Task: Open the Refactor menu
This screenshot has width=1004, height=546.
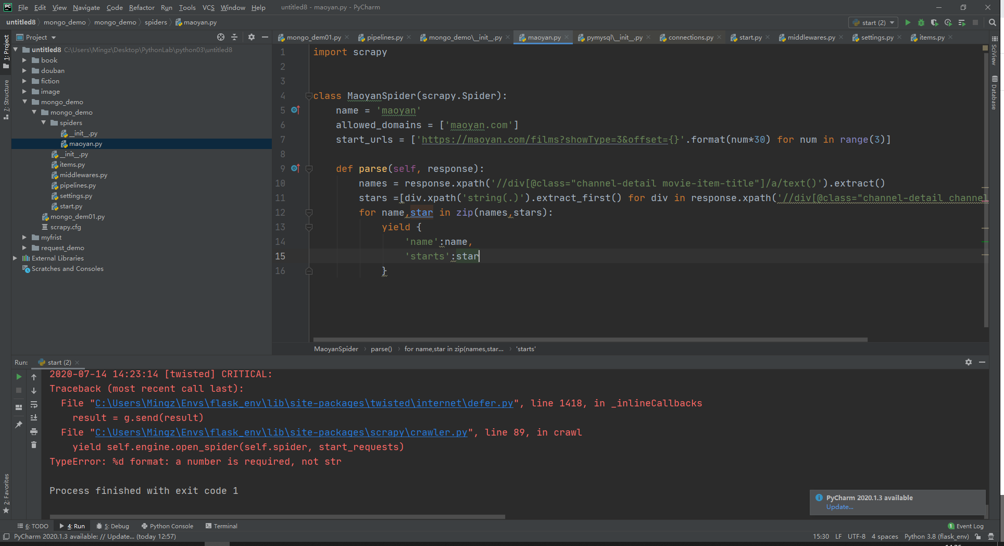Action: pos(142,7)
